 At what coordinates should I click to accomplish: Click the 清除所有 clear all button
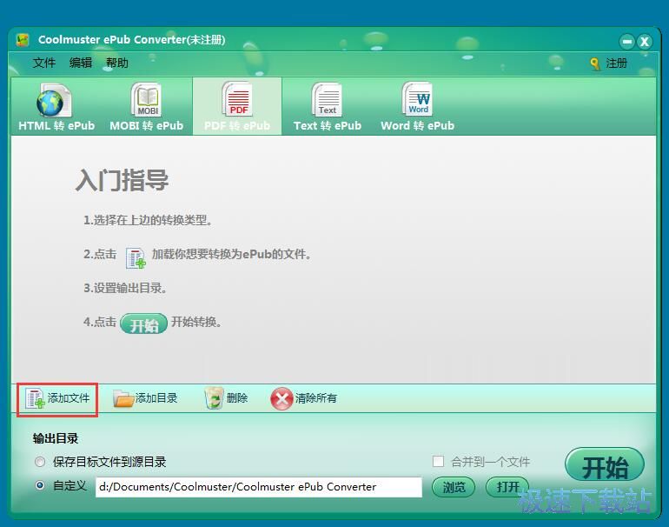pos(304,398)
